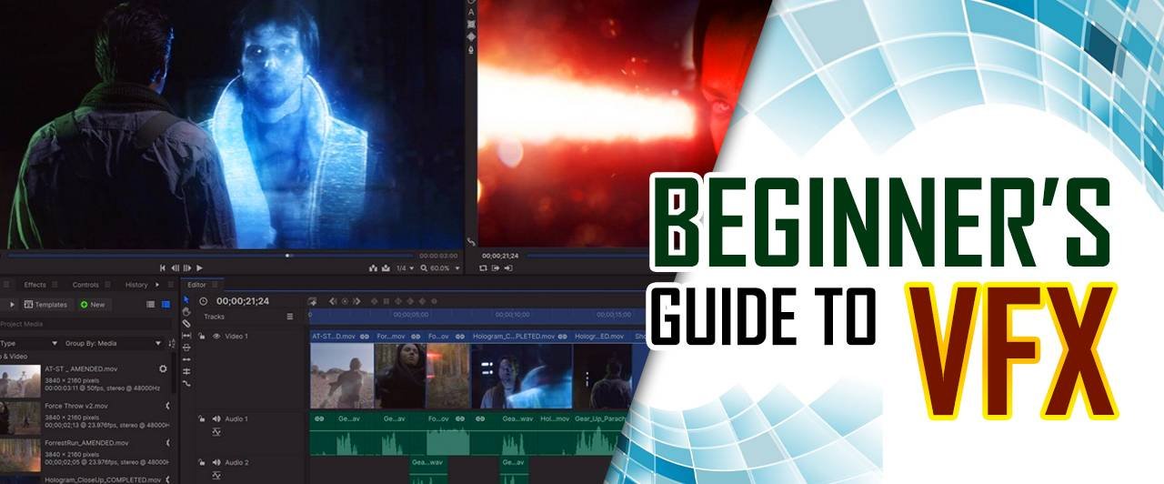Click the loop playback icon in trimmer
Image resolution: width=1164 pixels, height=484 pixels.
click(484, 268)
